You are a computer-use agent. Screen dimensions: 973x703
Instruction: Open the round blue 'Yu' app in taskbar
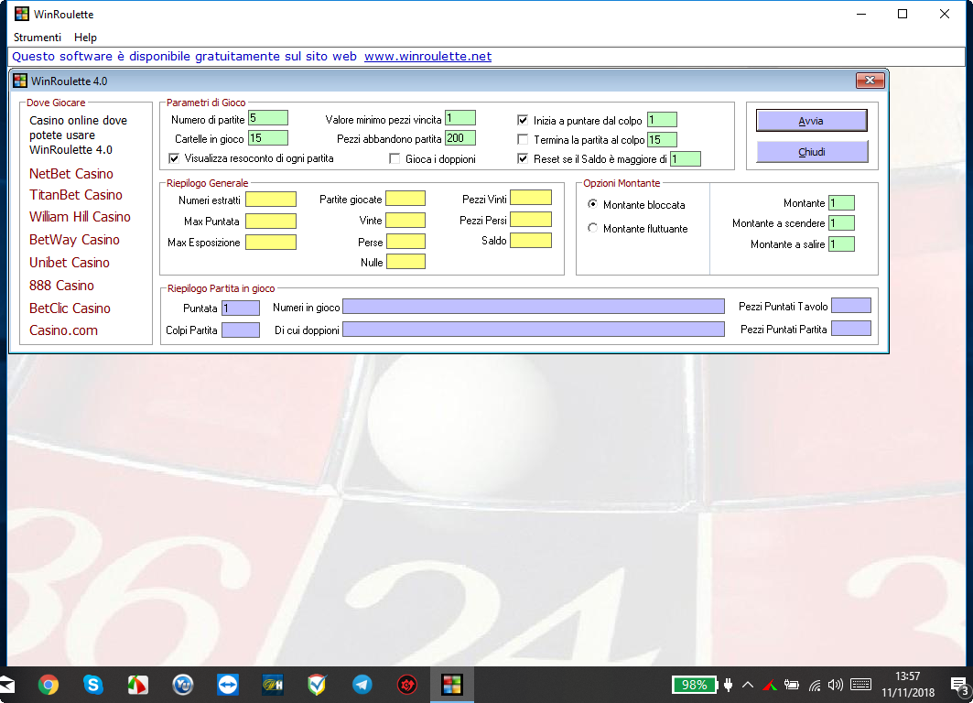tap(183, 685)
